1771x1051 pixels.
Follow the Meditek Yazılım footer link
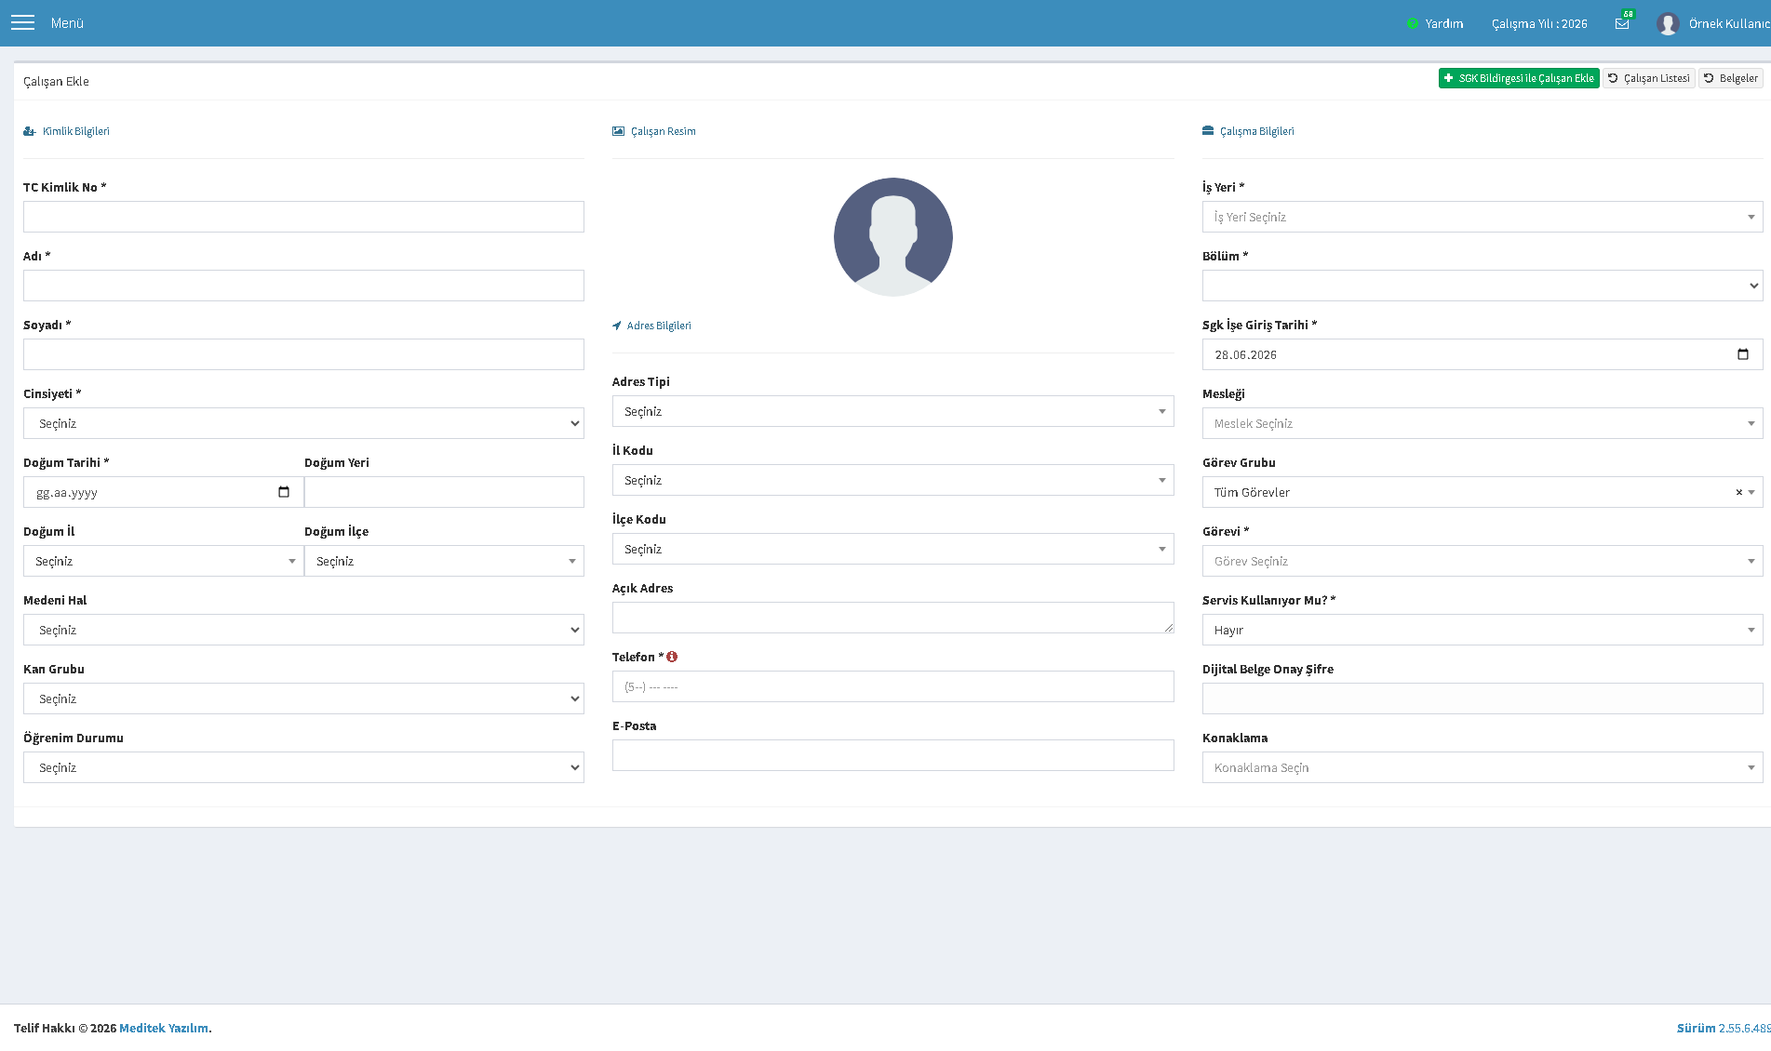pos(164,1028)
